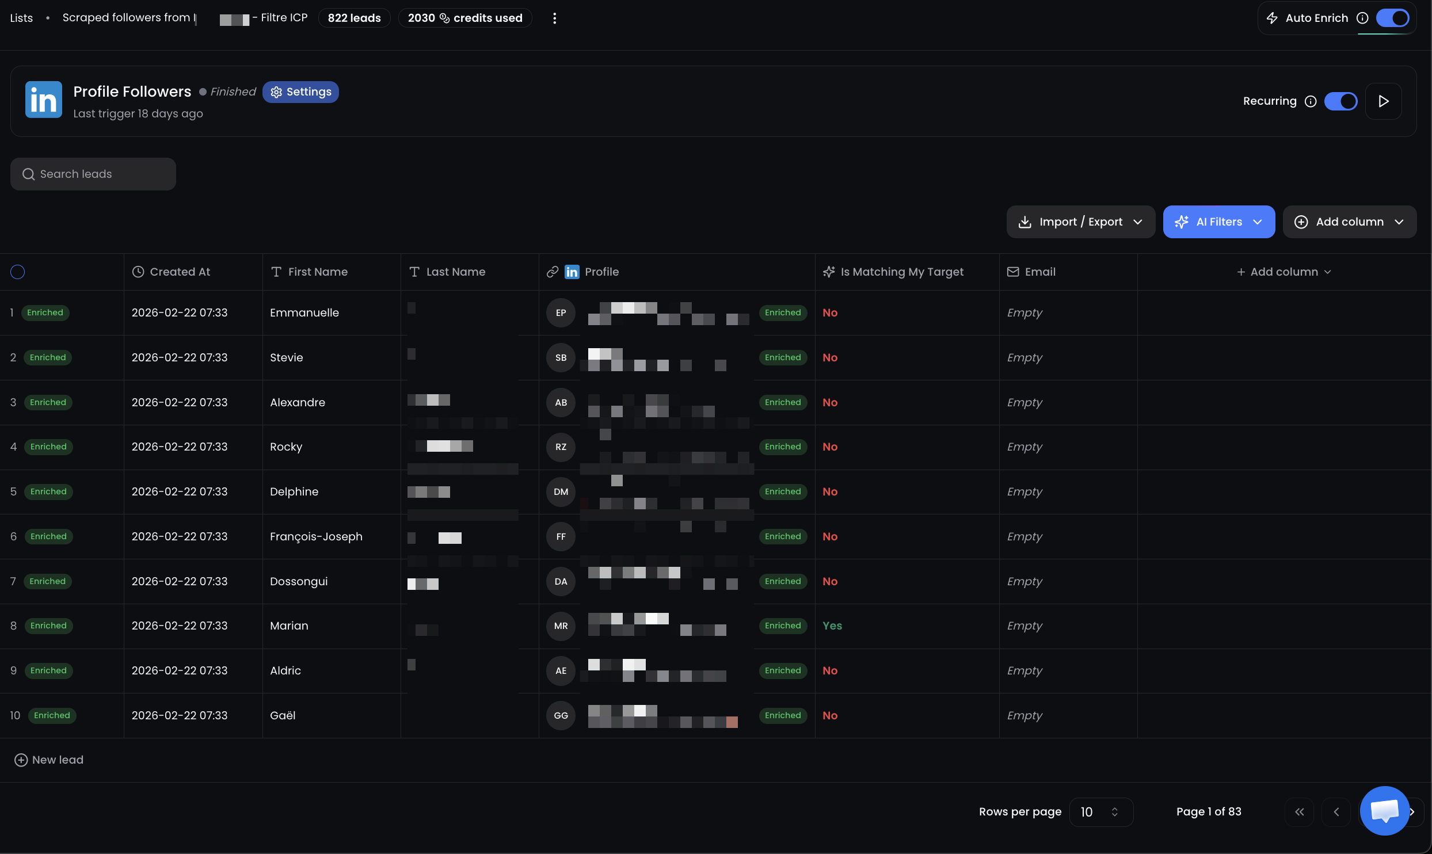Go to the first page using double chevron
Screen dimensions: 1432x854
coord(1300,812)
